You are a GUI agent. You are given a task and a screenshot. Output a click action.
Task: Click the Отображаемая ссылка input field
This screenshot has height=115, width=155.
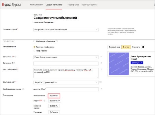coord(72,89)
